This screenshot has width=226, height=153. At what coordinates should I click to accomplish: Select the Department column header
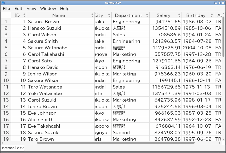coord(131,15)
